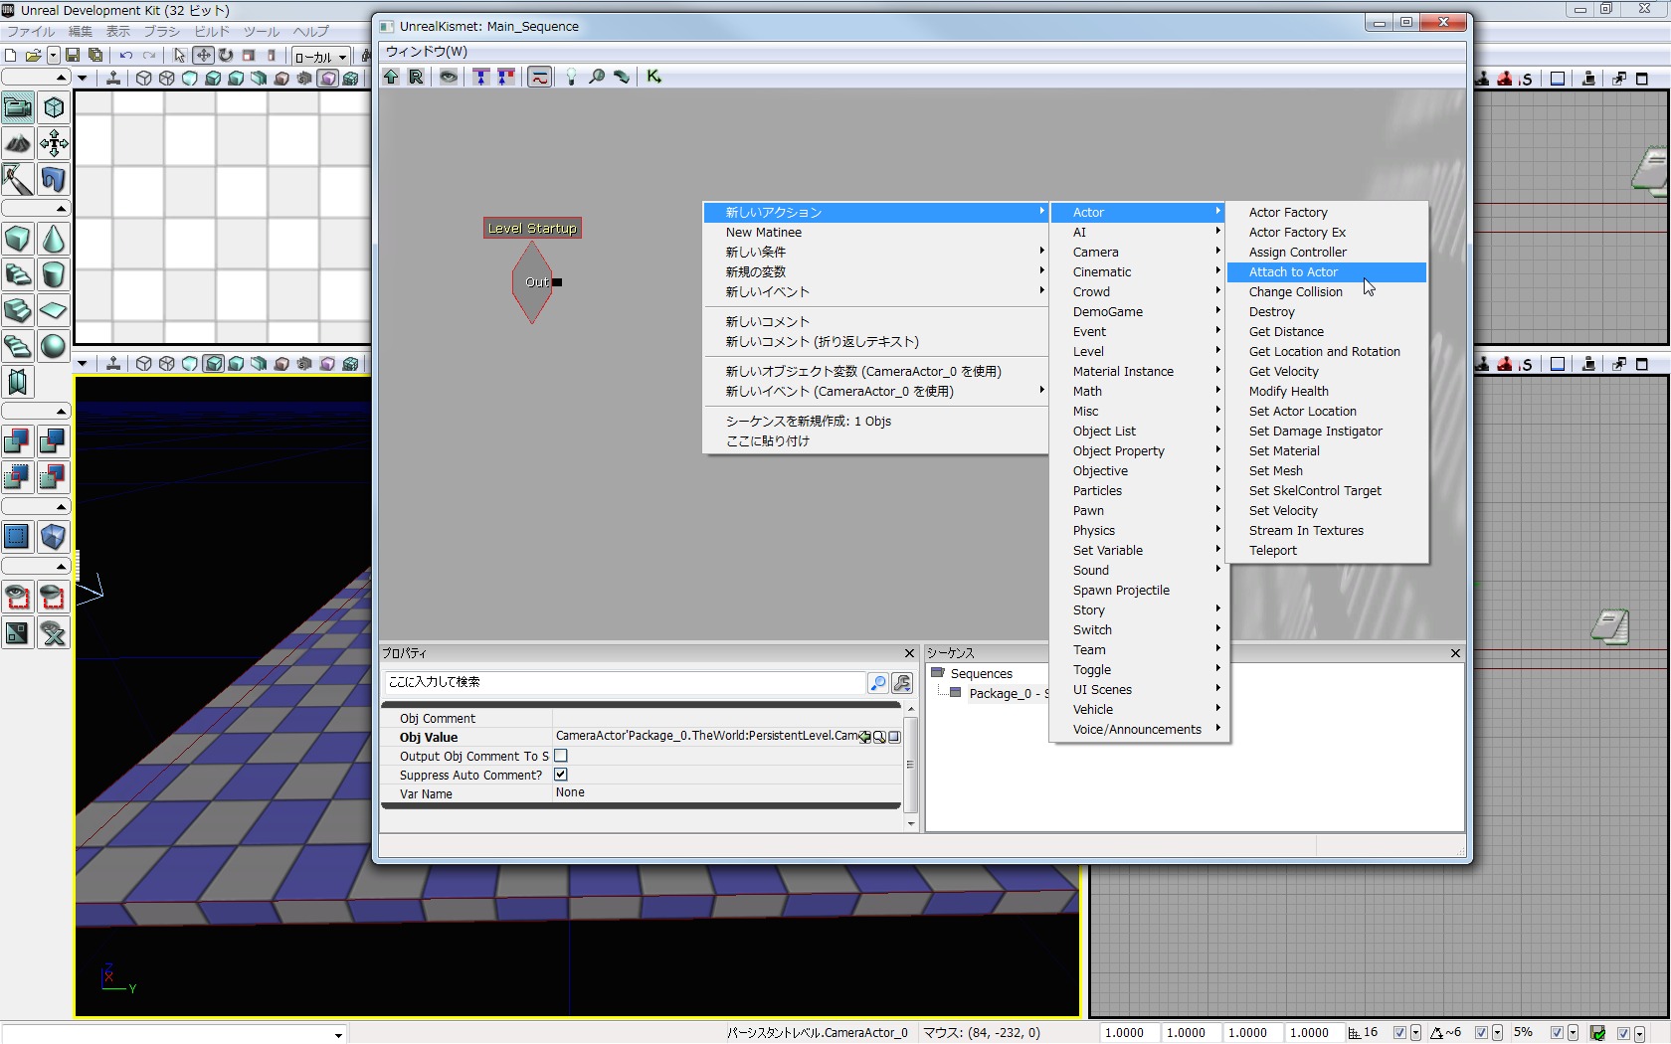Toggle the Level Startup node's Out connector
Screen dimensions: 1671x1044
pos(557,282)
